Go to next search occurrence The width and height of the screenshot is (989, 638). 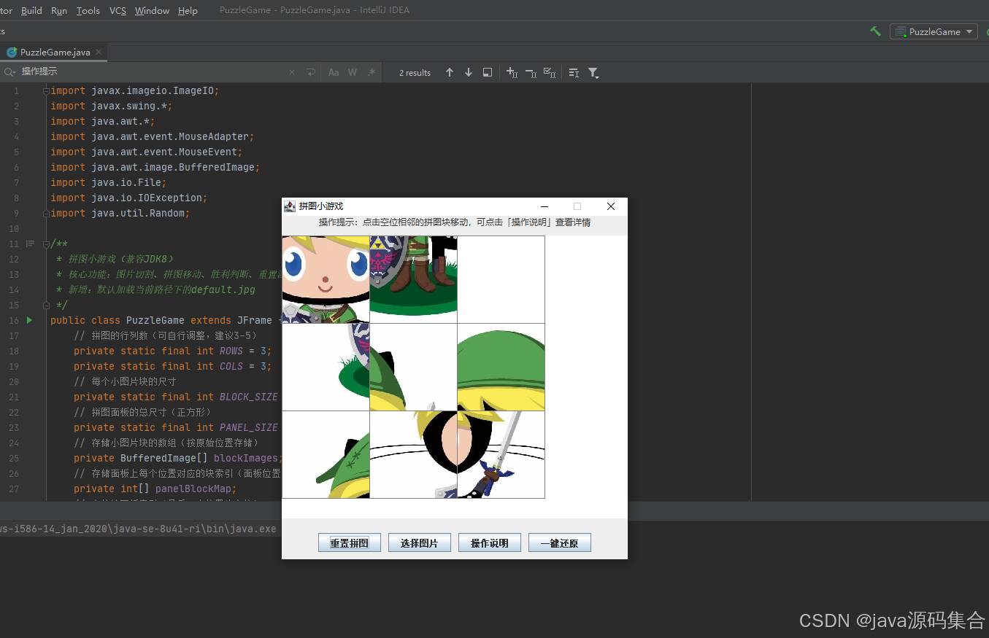click(469, 72)
